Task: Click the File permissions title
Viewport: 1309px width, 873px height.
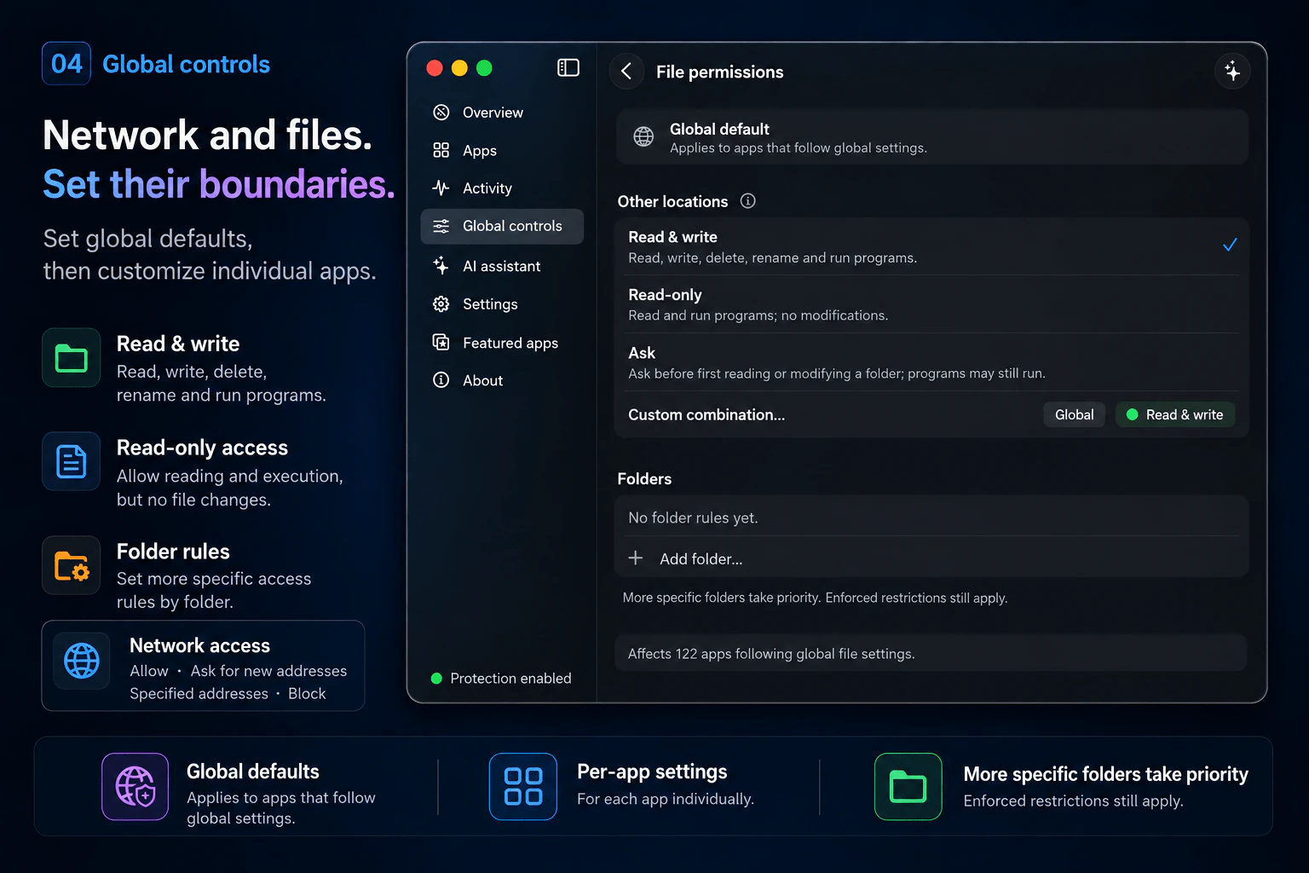Action: (x=719, y=72)
